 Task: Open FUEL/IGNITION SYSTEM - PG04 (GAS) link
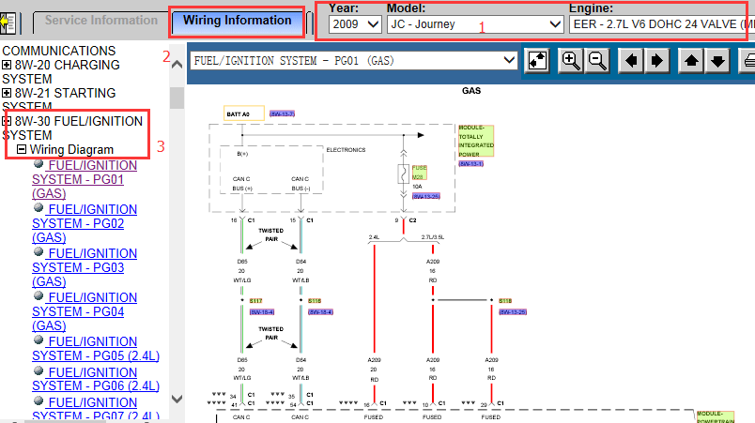(x=85, y=311)
